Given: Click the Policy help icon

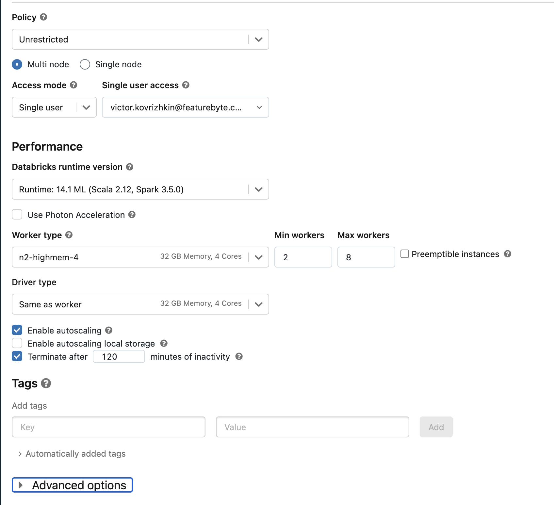Looking at the screenshot, I should pos(44,17).
